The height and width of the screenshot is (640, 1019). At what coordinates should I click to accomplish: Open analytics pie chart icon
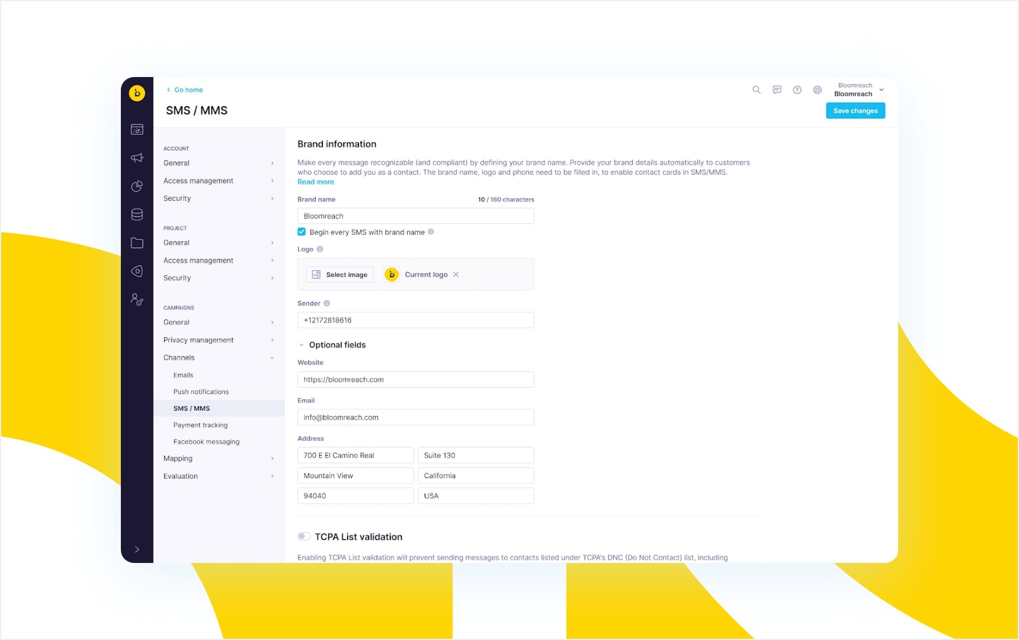[x=137, y=186]
